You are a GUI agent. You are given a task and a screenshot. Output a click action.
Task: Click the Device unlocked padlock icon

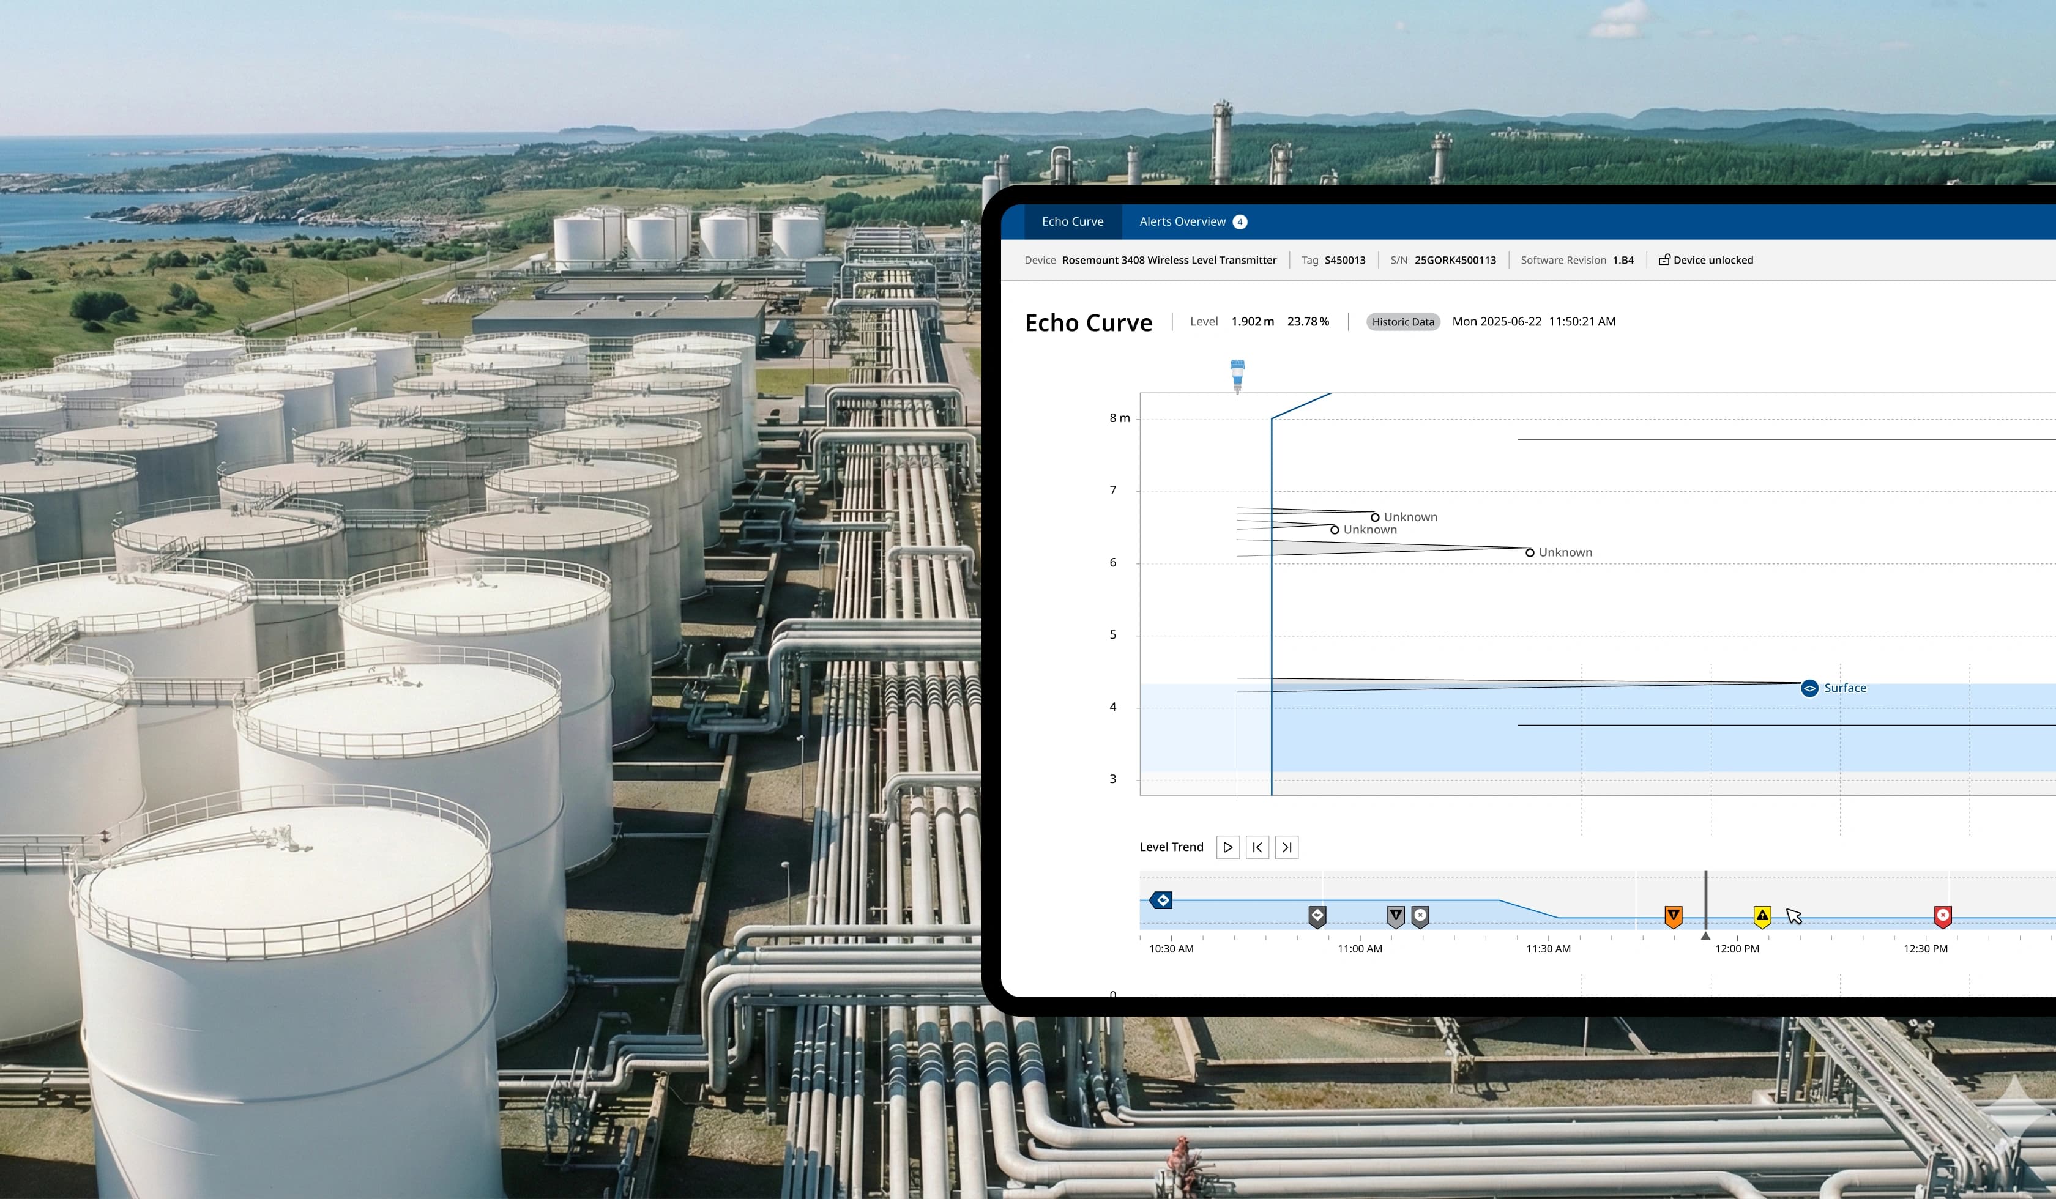(x=1664, y=259)
